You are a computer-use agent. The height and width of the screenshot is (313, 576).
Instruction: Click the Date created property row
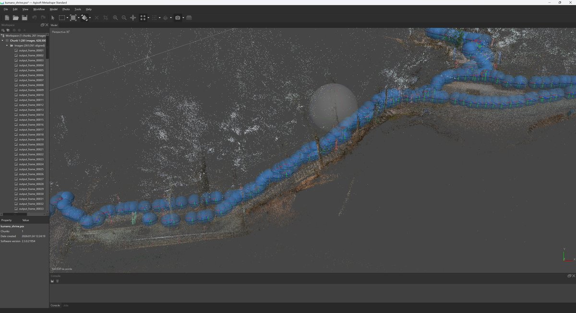tap(24, 236)
